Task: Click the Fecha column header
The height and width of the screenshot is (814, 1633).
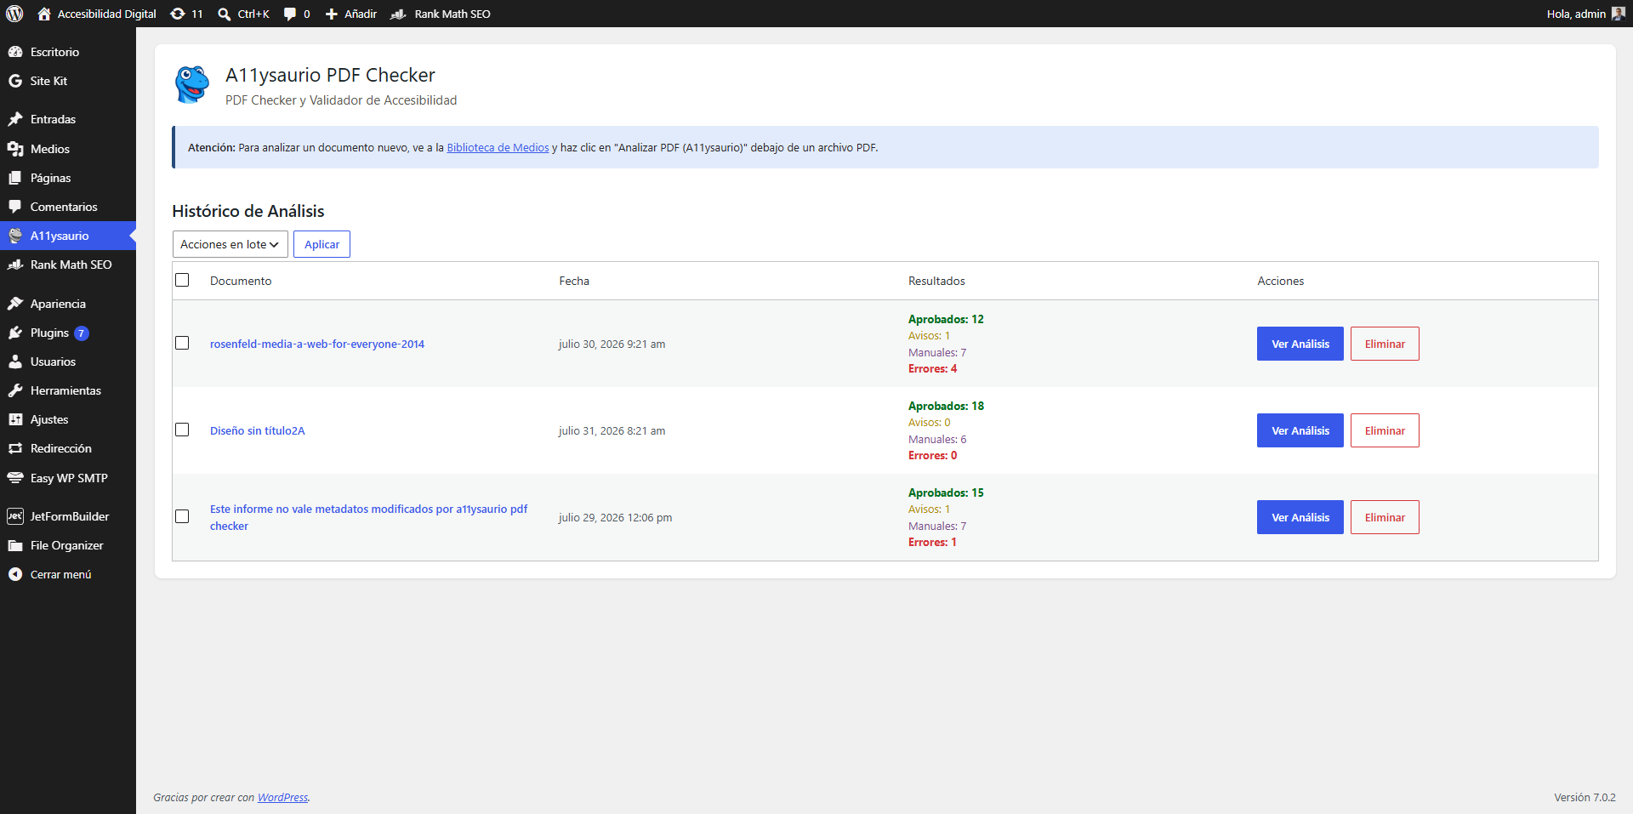Action: pos(574,281)
